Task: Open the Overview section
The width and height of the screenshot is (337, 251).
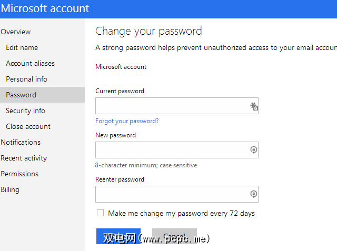Action: tap(16, 32)
